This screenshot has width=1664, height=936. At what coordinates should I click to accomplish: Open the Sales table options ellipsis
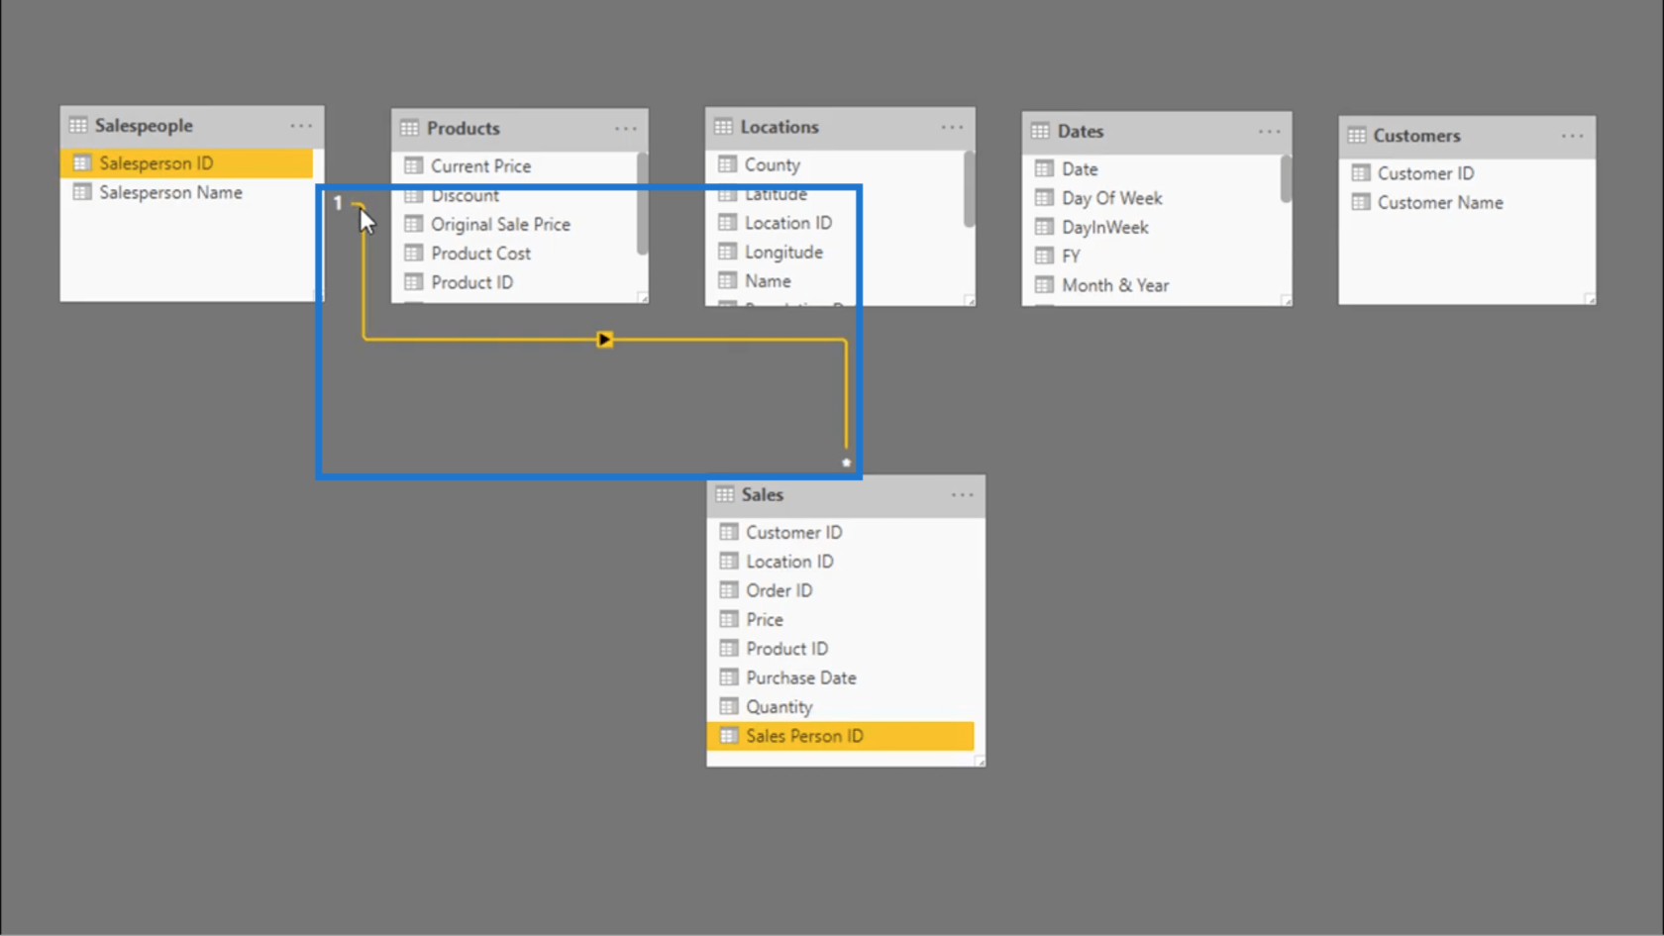point(962,495)
